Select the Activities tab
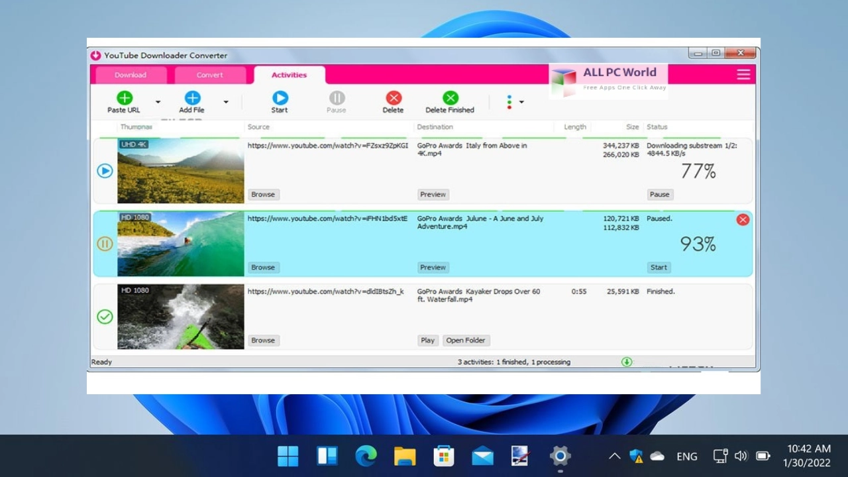Image resolution: width=848 pixels, height=477 pixels. (x=290, y=75)
